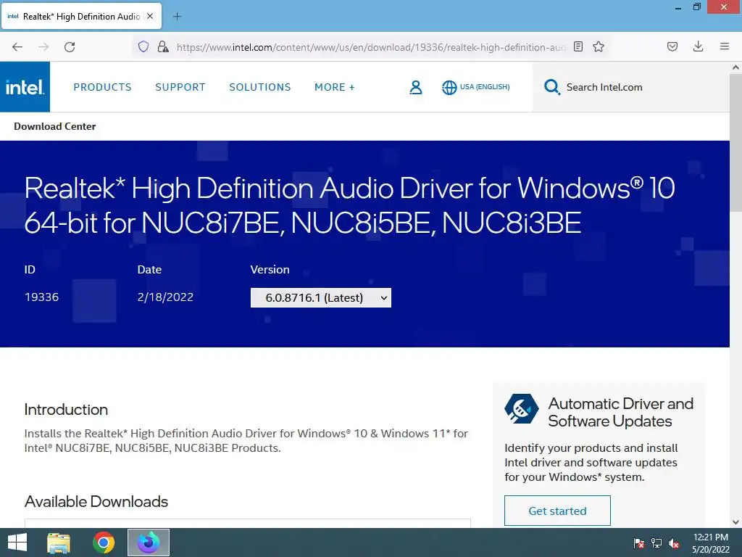Image resolution: width=742 pixels, height=557 pixels.
Task: Click the Automatic Driver and Software Updates heading
Action: 620,412
